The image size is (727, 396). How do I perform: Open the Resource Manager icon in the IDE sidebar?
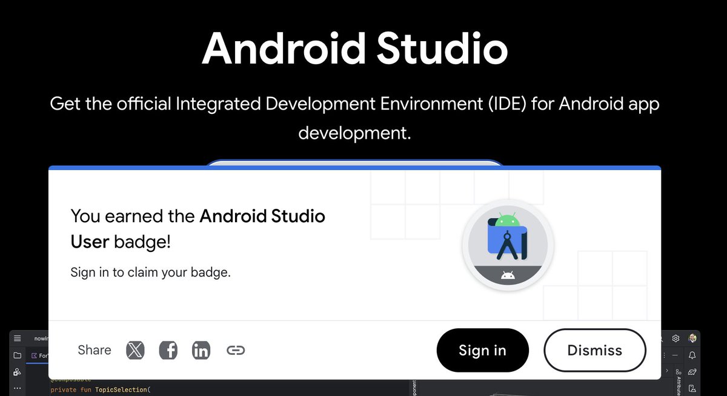tap(17, 371)
